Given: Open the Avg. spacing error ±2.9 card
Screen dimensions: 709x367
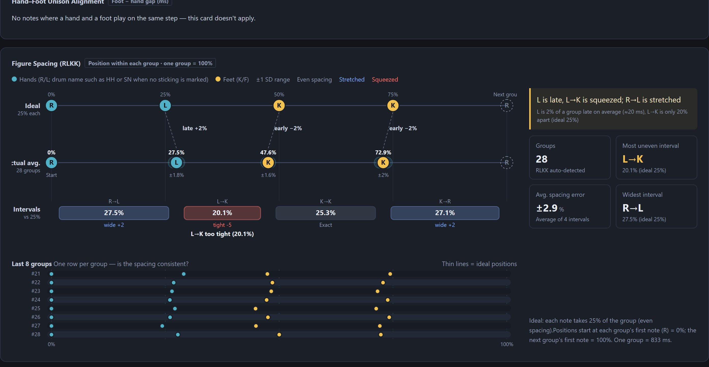Looking at the screenshot, I should click(x=570, y=206).
